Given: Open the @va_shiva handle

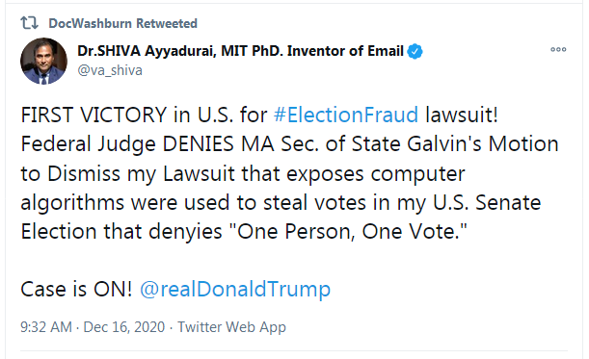Looking at the screenshot, I should pos(110,70).
